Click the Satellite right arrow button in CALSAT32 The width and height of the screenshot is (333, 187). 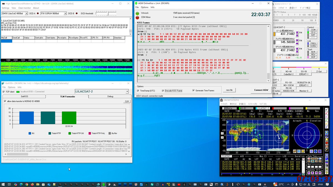[320, 173]
